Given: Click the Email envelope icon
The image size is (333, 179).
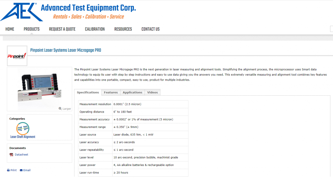Looking at the screenshot, I should click(21, 170).
